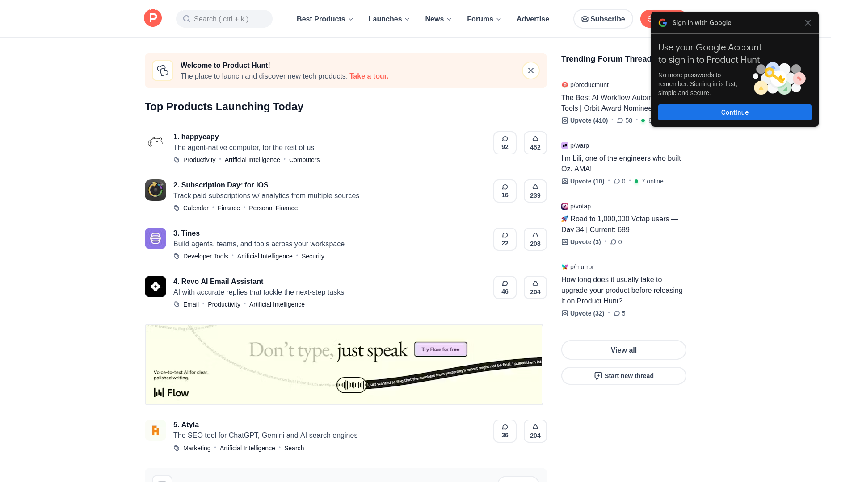
Task: Follow the Take a tour link
Action: 369,76
